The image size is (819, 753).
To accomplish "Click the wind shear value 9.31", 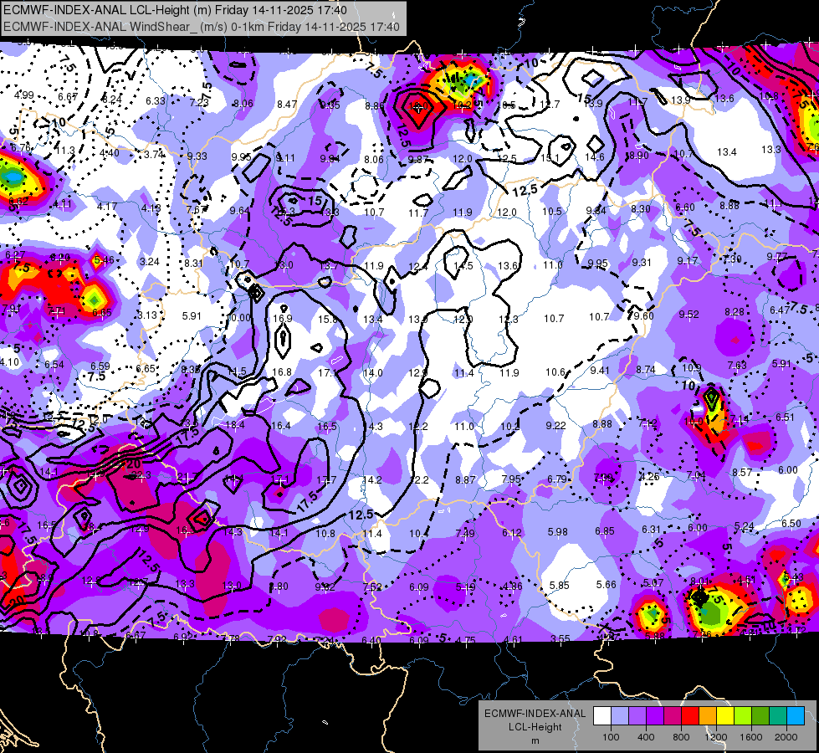I will (x=642, y=263).
